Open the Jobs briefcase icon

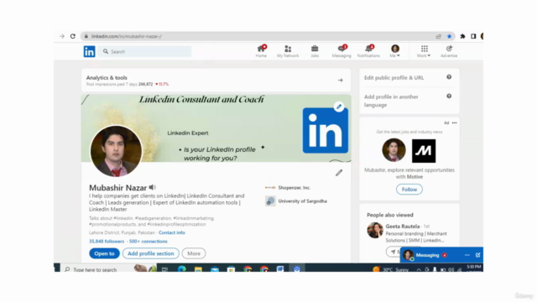[315, 51]
